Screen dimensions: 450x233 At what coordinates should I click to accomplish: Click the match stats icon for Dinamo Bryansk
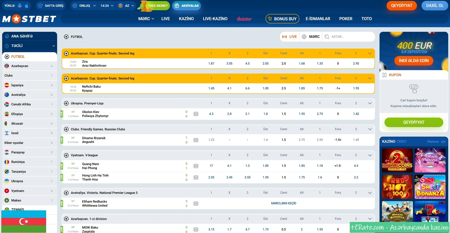pos(196,140)
